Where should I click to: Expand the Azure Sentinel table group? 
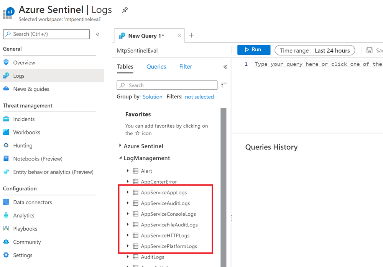pos(120,146)
